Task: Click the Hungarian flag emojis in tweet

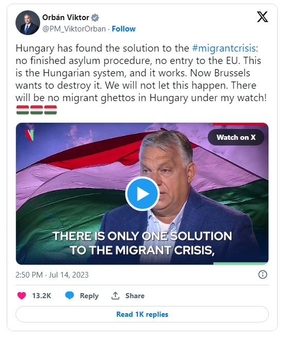Action: [x=37, y=110]
